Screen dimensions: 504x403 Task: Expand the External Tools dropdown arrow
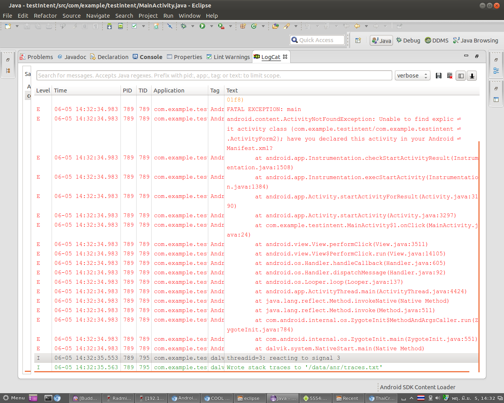230,26
